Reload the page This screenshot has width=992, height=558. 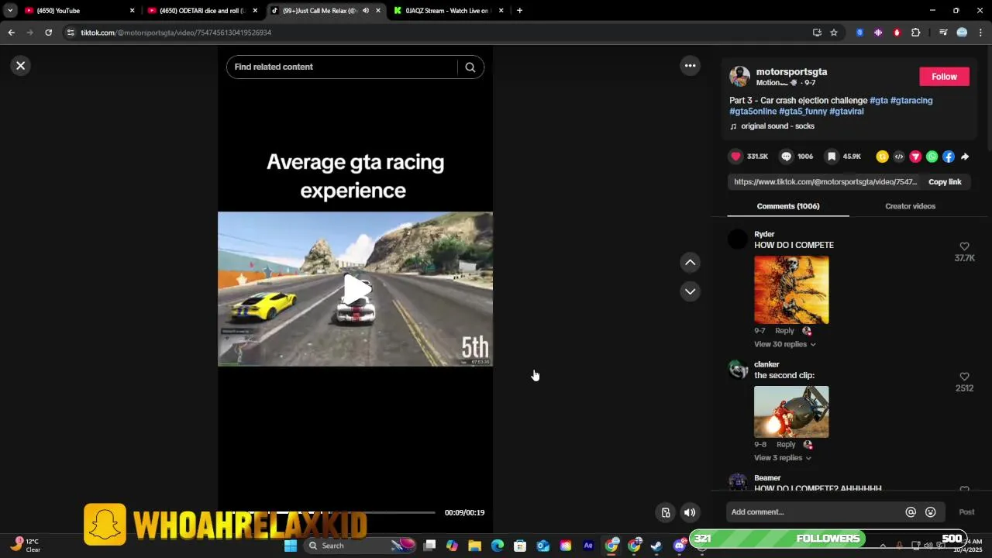tap(48, 33)
